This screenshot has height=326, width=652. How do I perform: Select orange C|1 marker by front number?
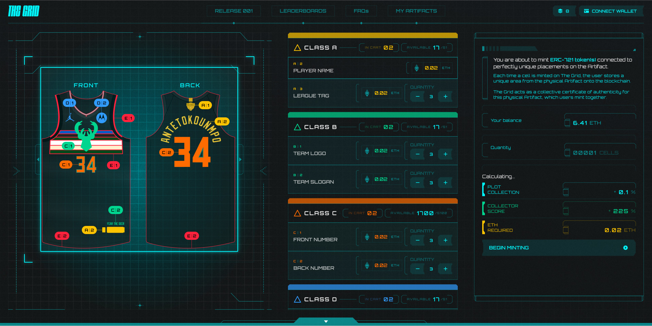[66, 165]
